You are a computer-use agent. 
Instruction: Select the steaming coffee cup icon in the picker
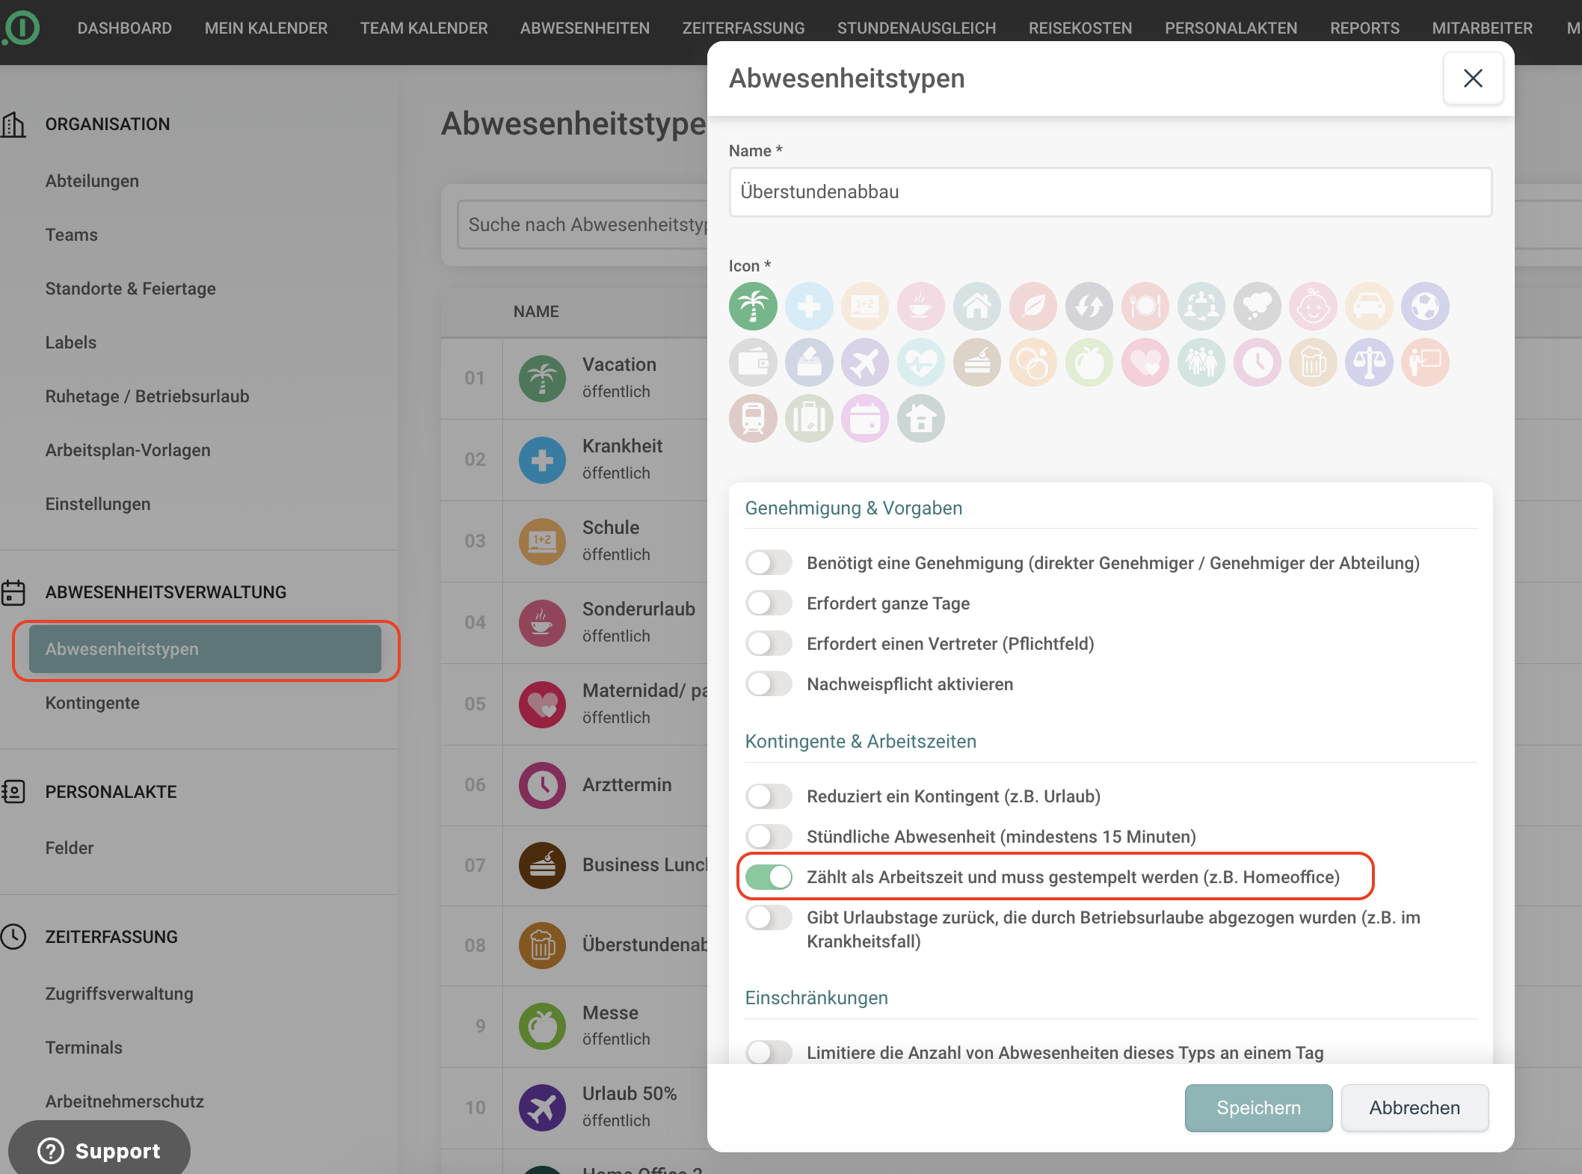tap(921, 307)
